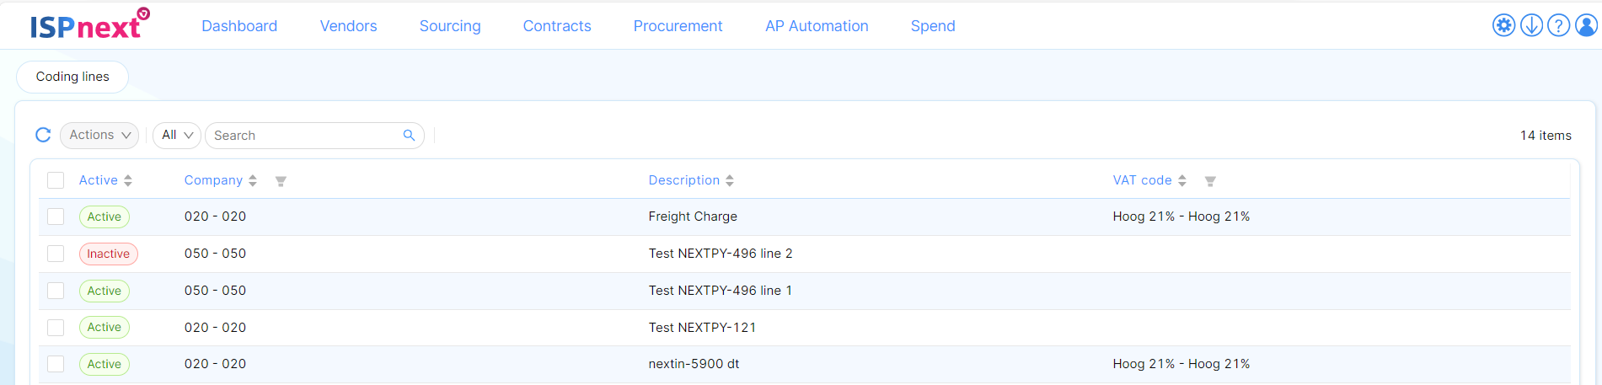Click the nextin-5900 dt description
The width and height of the screenshot is (1602, 385).
(x=694, y=364)
